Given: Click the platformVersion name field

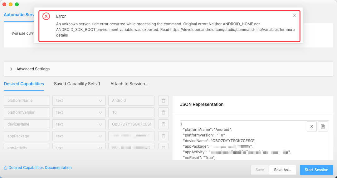Looking at the screenshot, I should (27, 112).
